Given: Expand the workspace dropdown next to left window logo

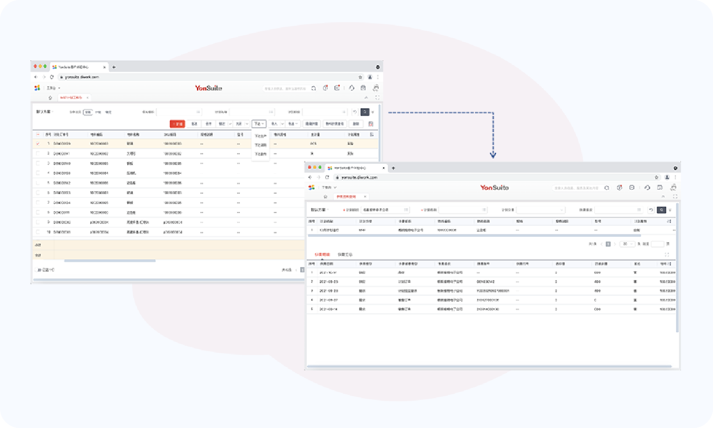Looking at the screenshot, I should [x=53, y=88].
